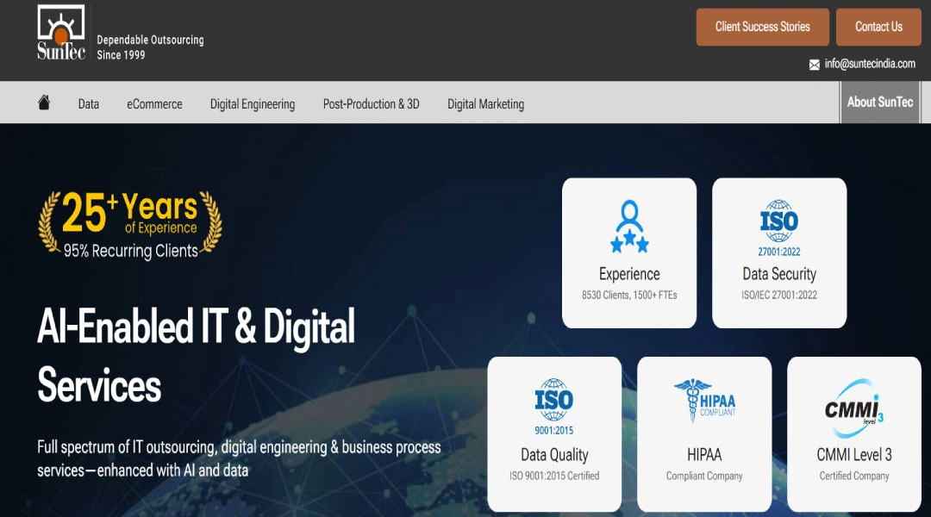The width and height of the screenshot is (931, 517).
Task: Click the 'Compliant Company' caption
Action: [704, 476]
